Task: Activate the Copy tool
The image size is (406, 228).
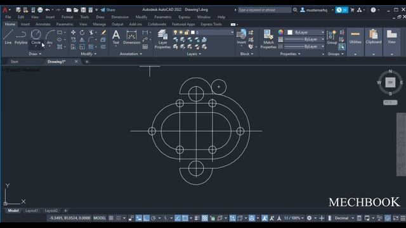Action: point(74,39)
